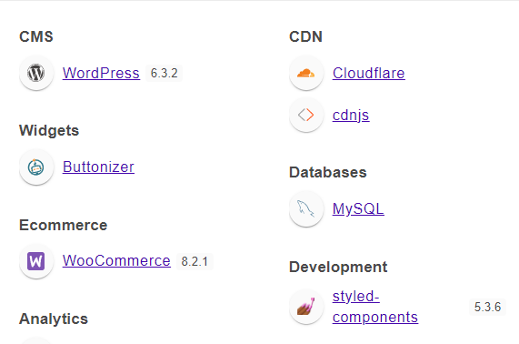Click the WordPress logo icon
Screen dimensions: 519x344
(x=36, y=73)
